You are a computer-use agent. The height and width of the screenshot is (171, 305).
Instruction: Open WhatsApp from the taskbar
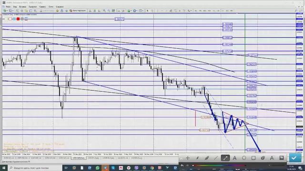point(97,168)
